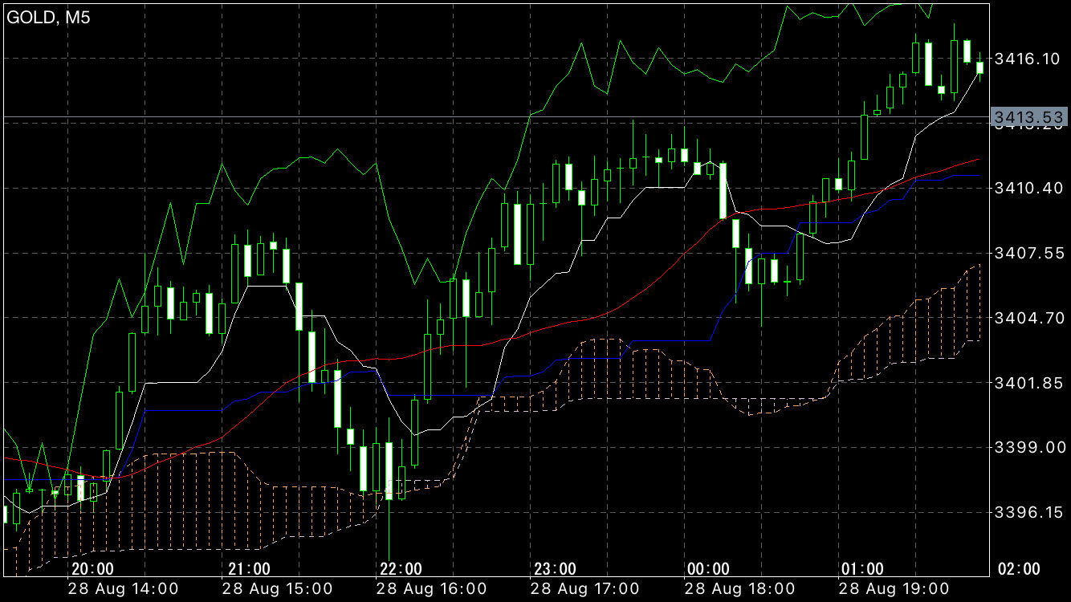Select the current price label 3413.53

(x=1029, y=119)
